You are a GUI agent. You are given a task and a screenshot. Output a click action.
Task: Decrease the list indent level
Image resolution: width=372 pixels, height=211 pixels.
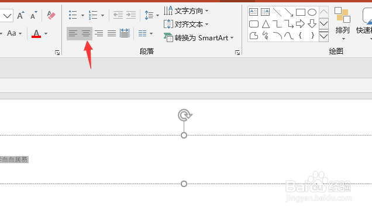click(x=118, y=15)
